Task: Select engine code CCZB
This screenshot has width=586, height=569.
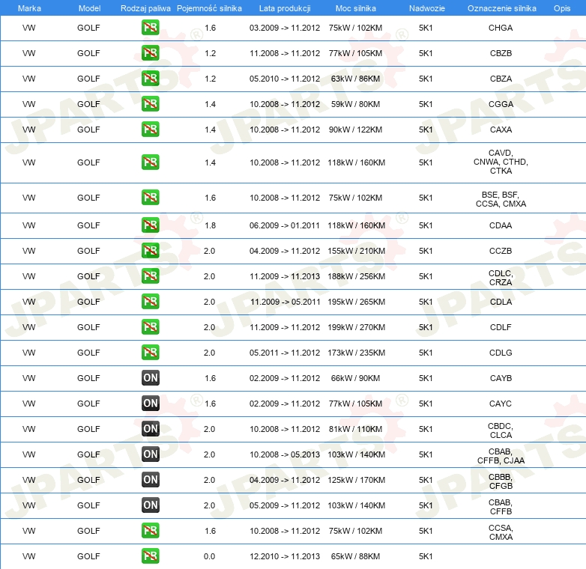Action: pos(501,251)
